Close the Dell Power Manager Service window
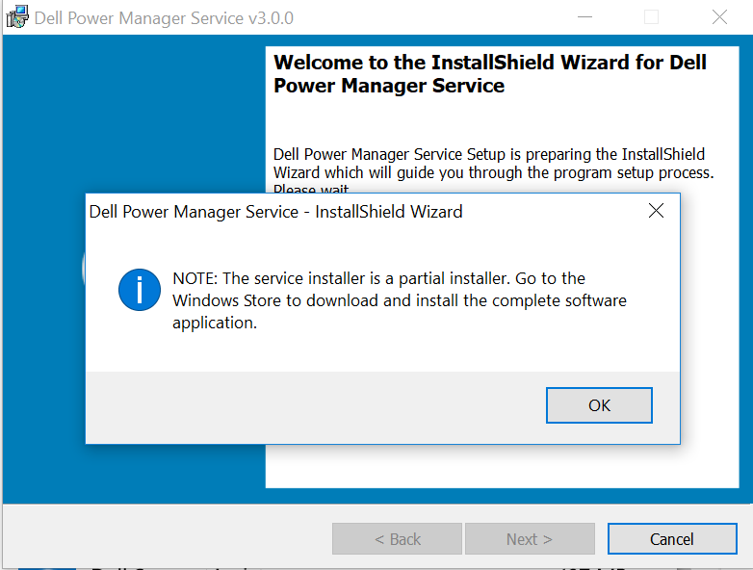The width and height of the screenshot is (753, 570). pos(719,17)
